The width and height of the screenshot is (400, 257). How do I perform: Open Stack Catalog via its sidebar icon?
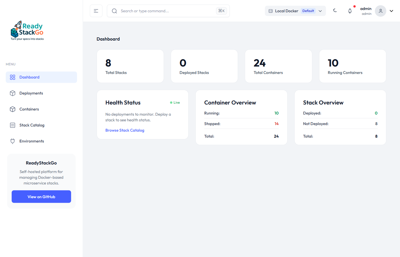click(12, 125)
